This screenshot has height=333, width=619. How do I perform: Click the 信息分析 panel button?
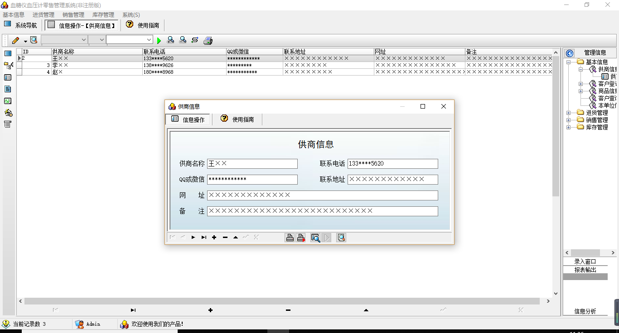[x=585, y=311]
